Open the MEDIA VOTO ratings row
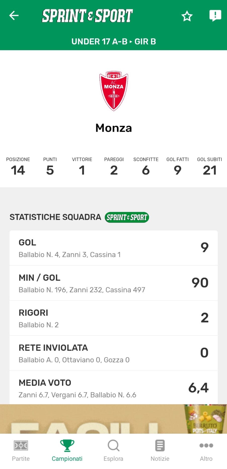 coord(113,388)
